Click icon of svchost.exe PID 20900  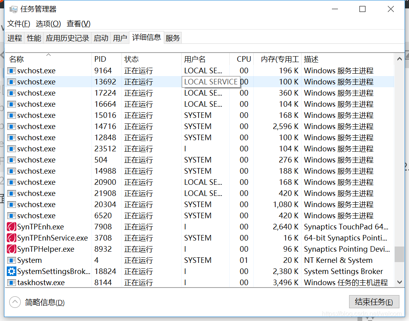[x=12, y=182]
